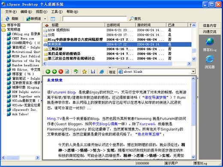Click the 新频道 new channel globe icon

click(28, 19)
